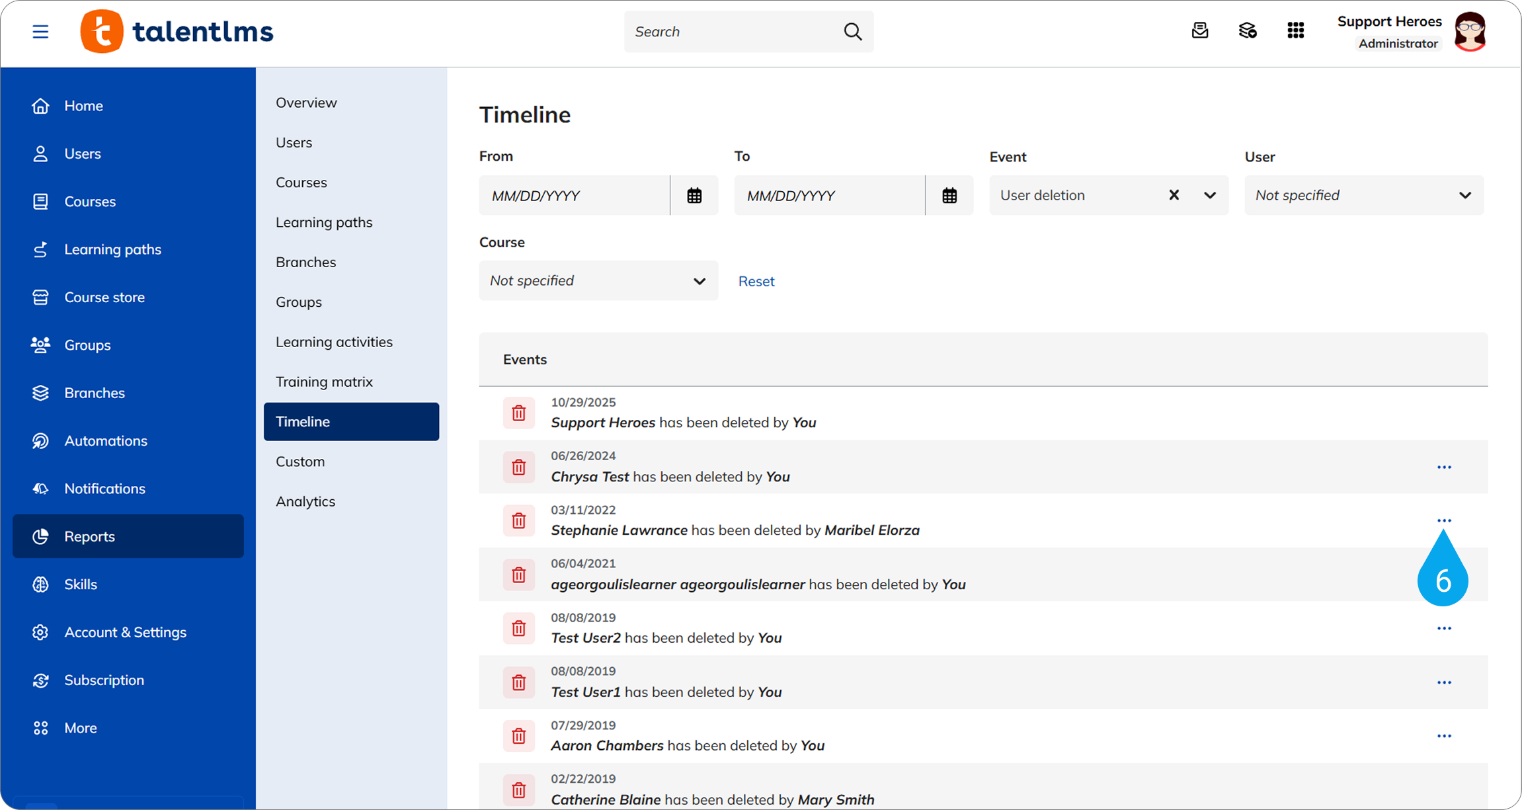Select the Timeline report tab
1522x810 pixels.
[x=351, y=422]
